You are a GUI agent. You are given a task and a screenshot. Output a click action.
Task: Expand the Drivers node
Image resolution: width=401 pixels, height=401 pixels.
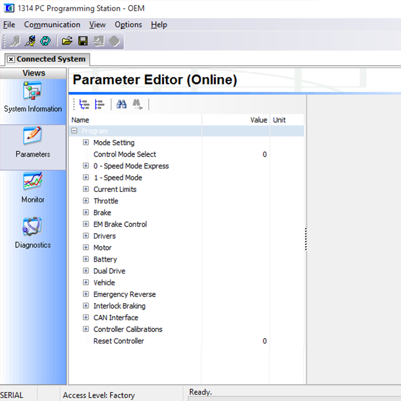click(86, 236)
